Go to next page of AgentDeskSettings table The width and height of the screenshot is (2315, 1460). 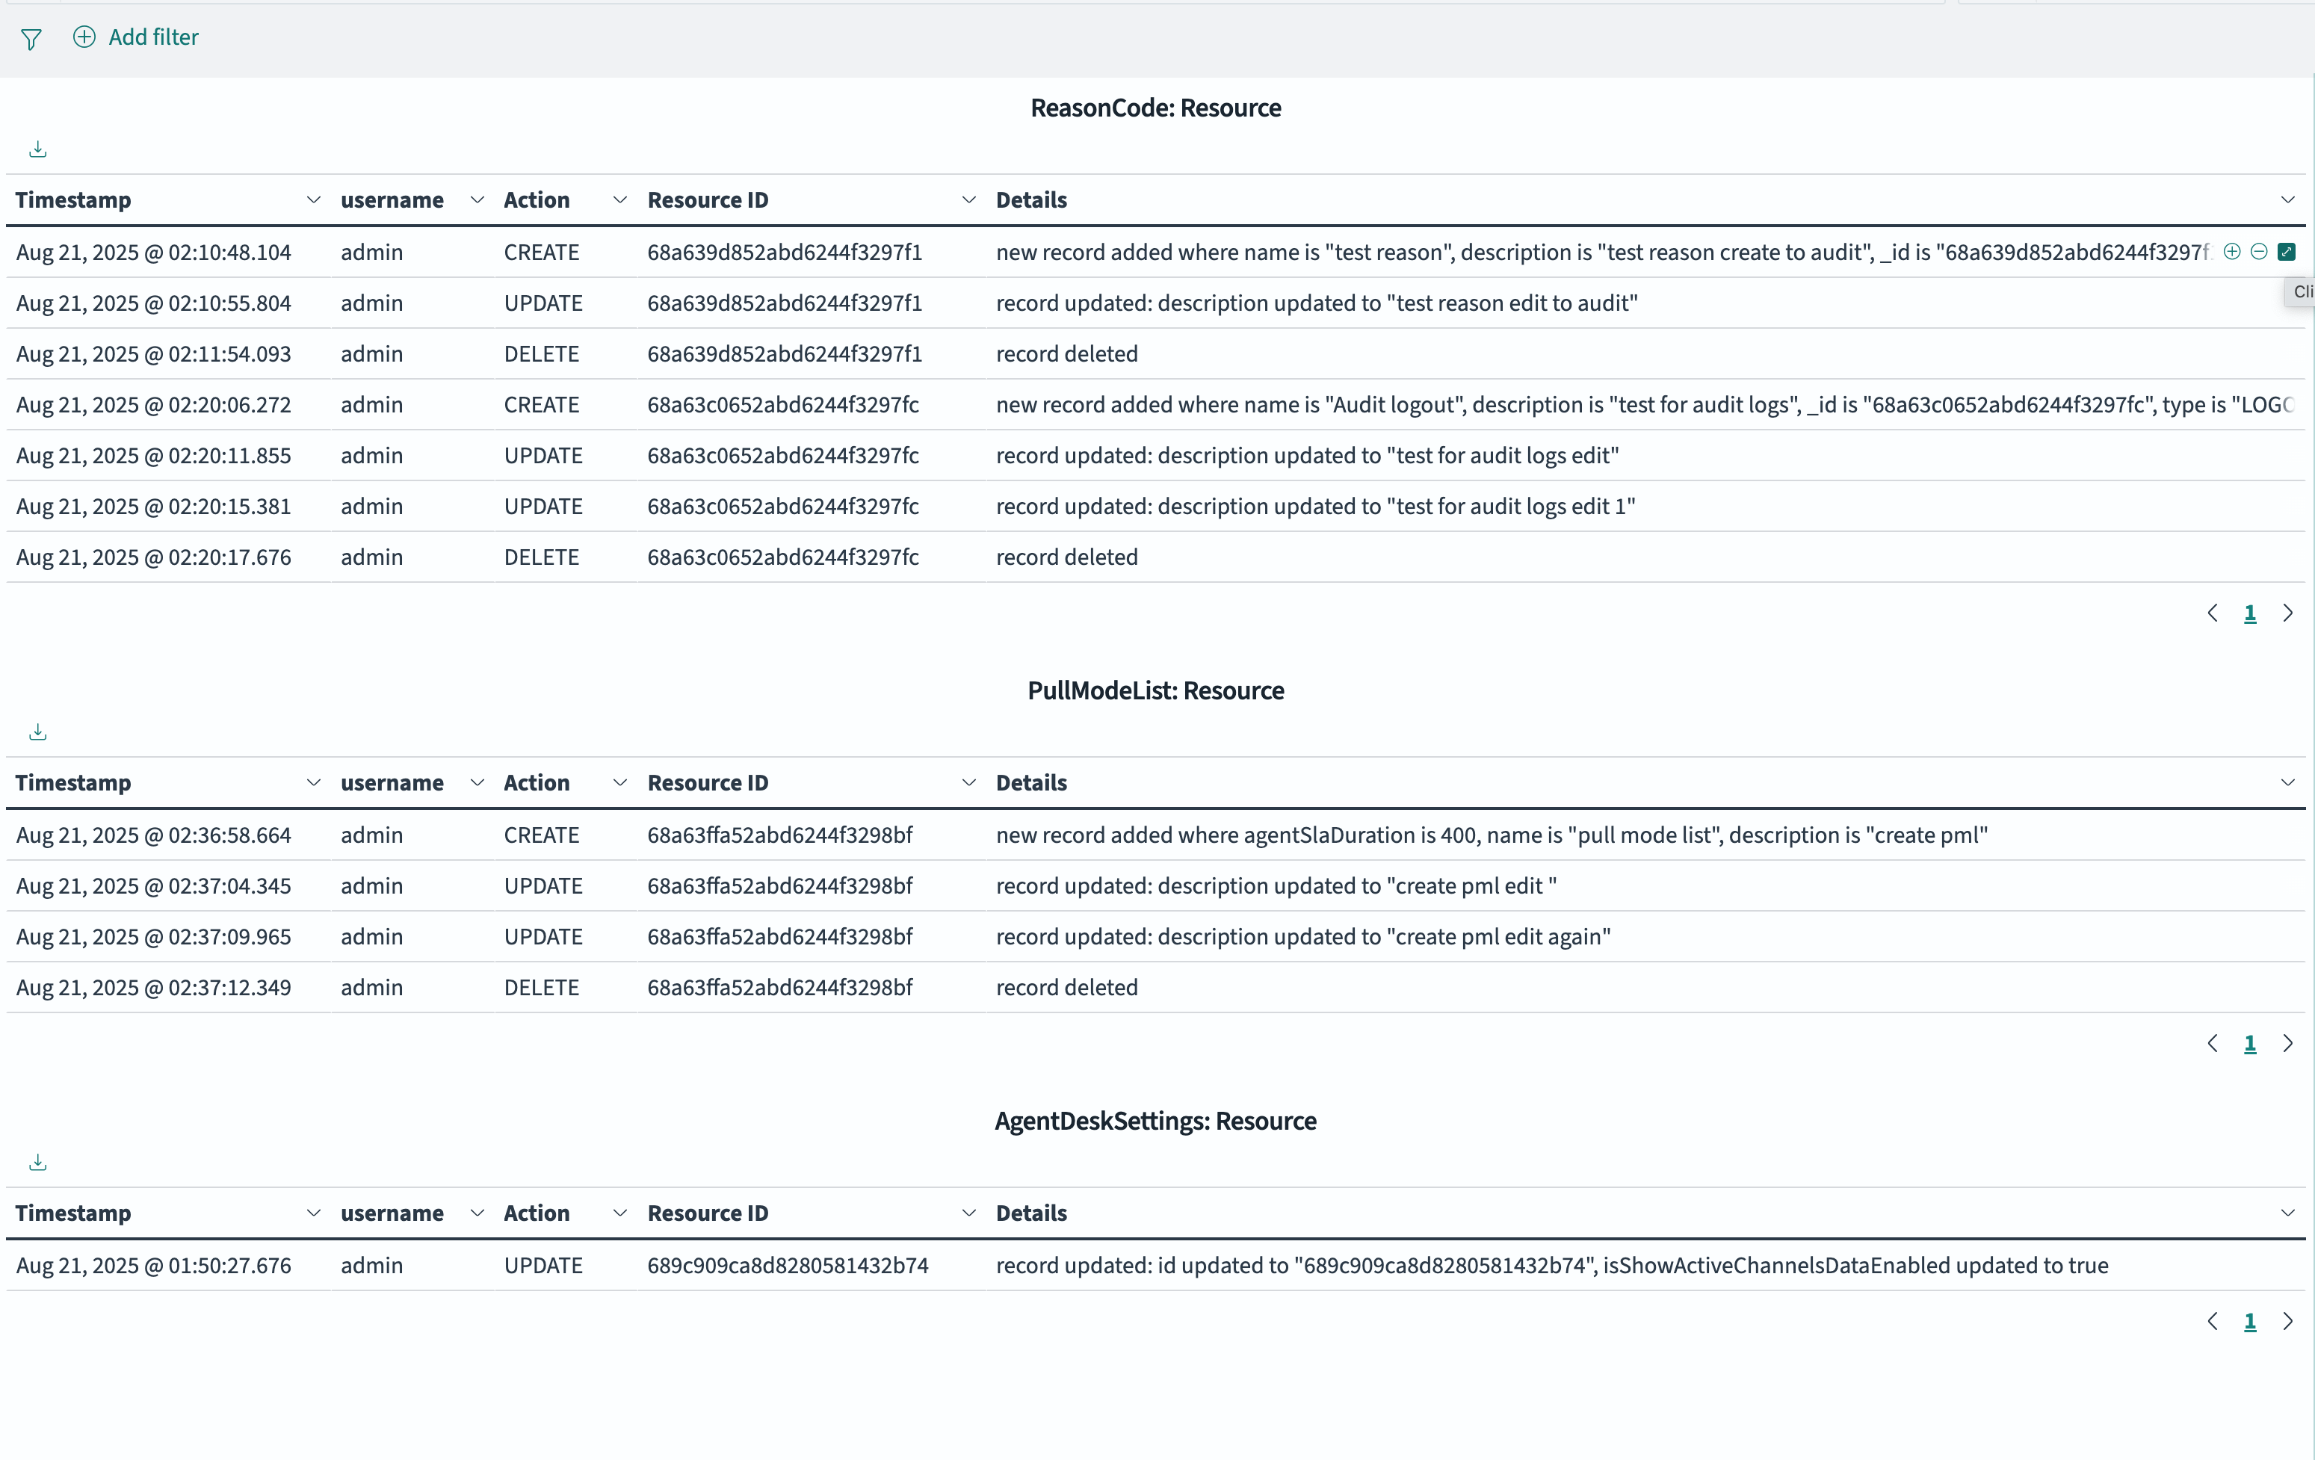[x=2288, y=1323]
